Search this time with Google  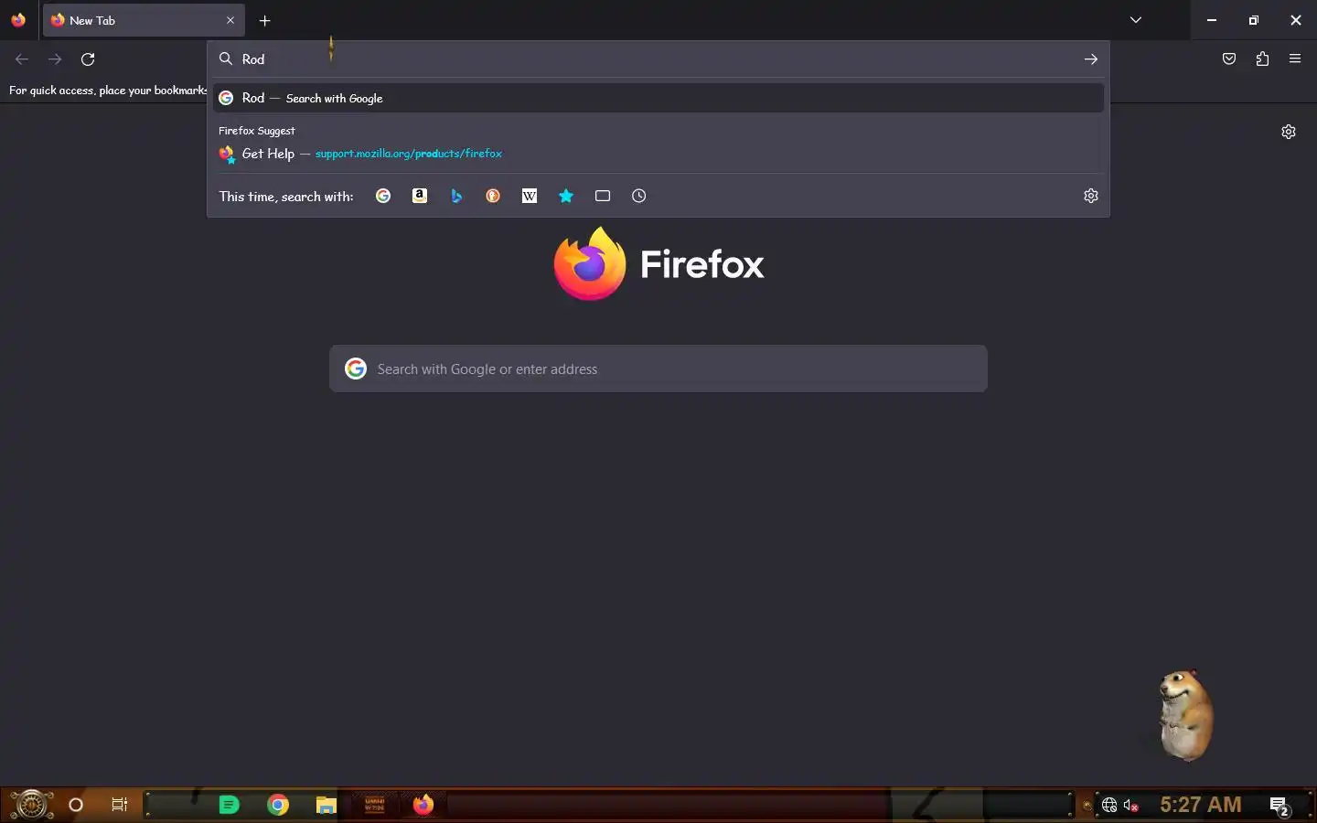click(x=383, y=196)
